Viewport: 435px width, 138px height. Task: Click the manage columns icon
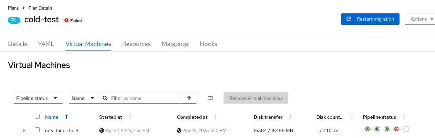(210, 98)
